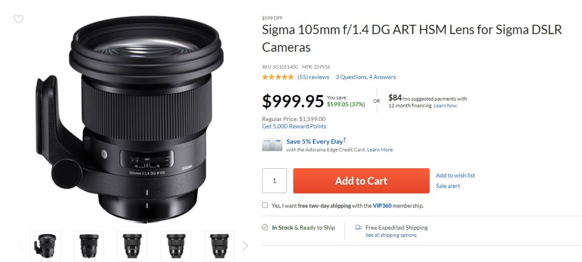The width and height of the screenshot is (582, 262).
Task: Open Learn More about Adorama Edge card
Action: [380, 150]
